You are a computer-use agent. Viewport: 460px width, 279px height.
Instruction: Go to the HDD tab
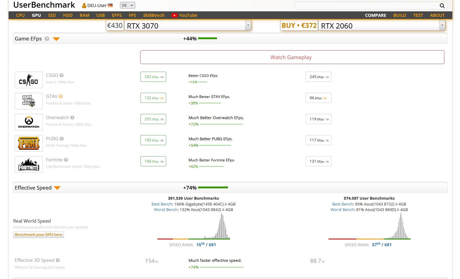[x=68, y=15]
